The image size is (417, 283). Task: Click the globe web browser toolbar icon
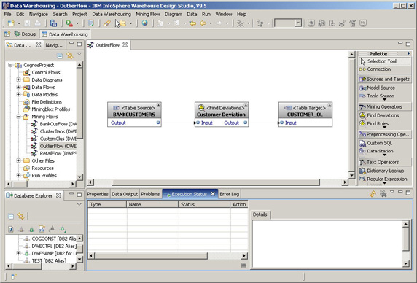144,23
